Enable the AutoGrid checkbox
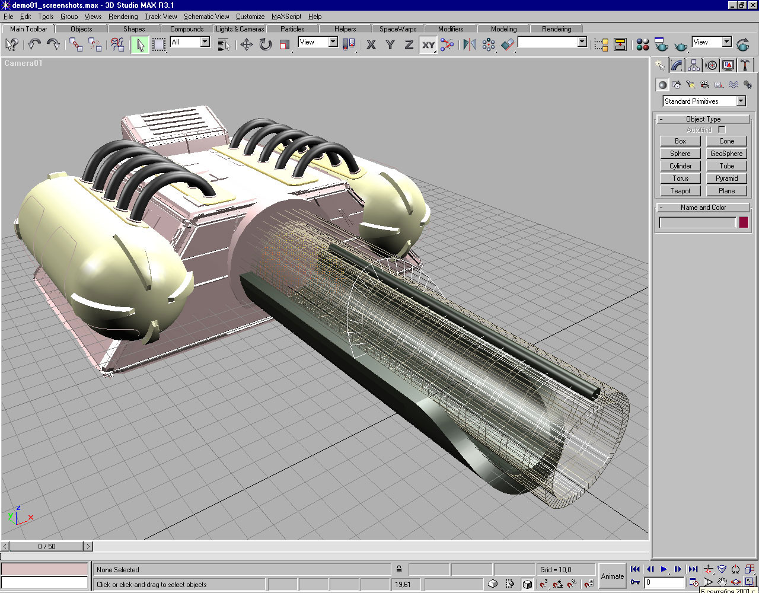The image size is (759, 593). (x=722, y=129)
